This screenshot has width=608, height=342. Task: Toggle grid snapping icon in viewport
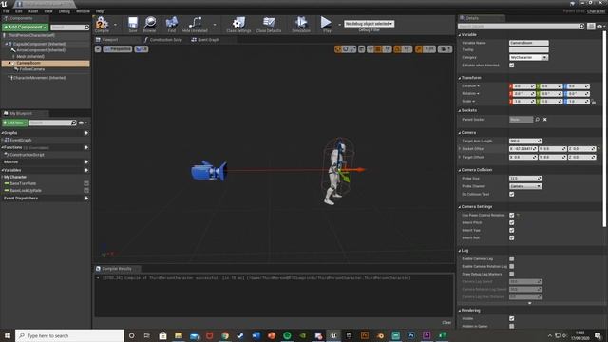coord(378,49)
